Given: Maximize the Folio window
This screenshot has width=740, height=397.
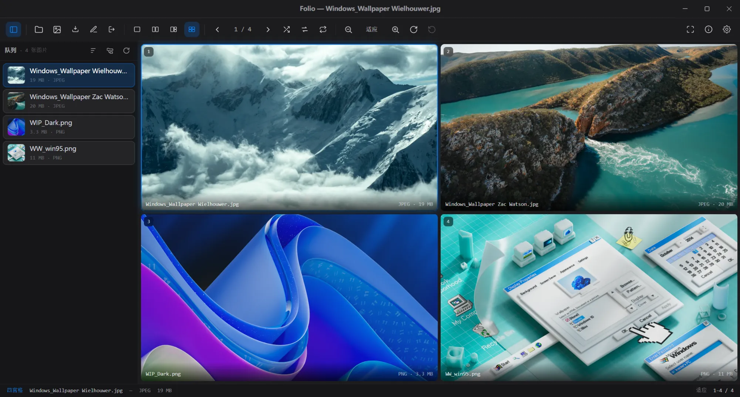Looking at the screenshot, I should (x=707, y=9).
